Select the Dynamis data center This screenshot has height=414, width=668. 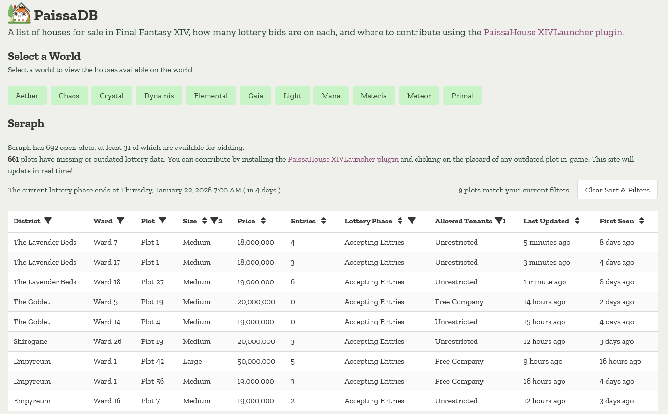pyautogui.click(x=159, y=96)
